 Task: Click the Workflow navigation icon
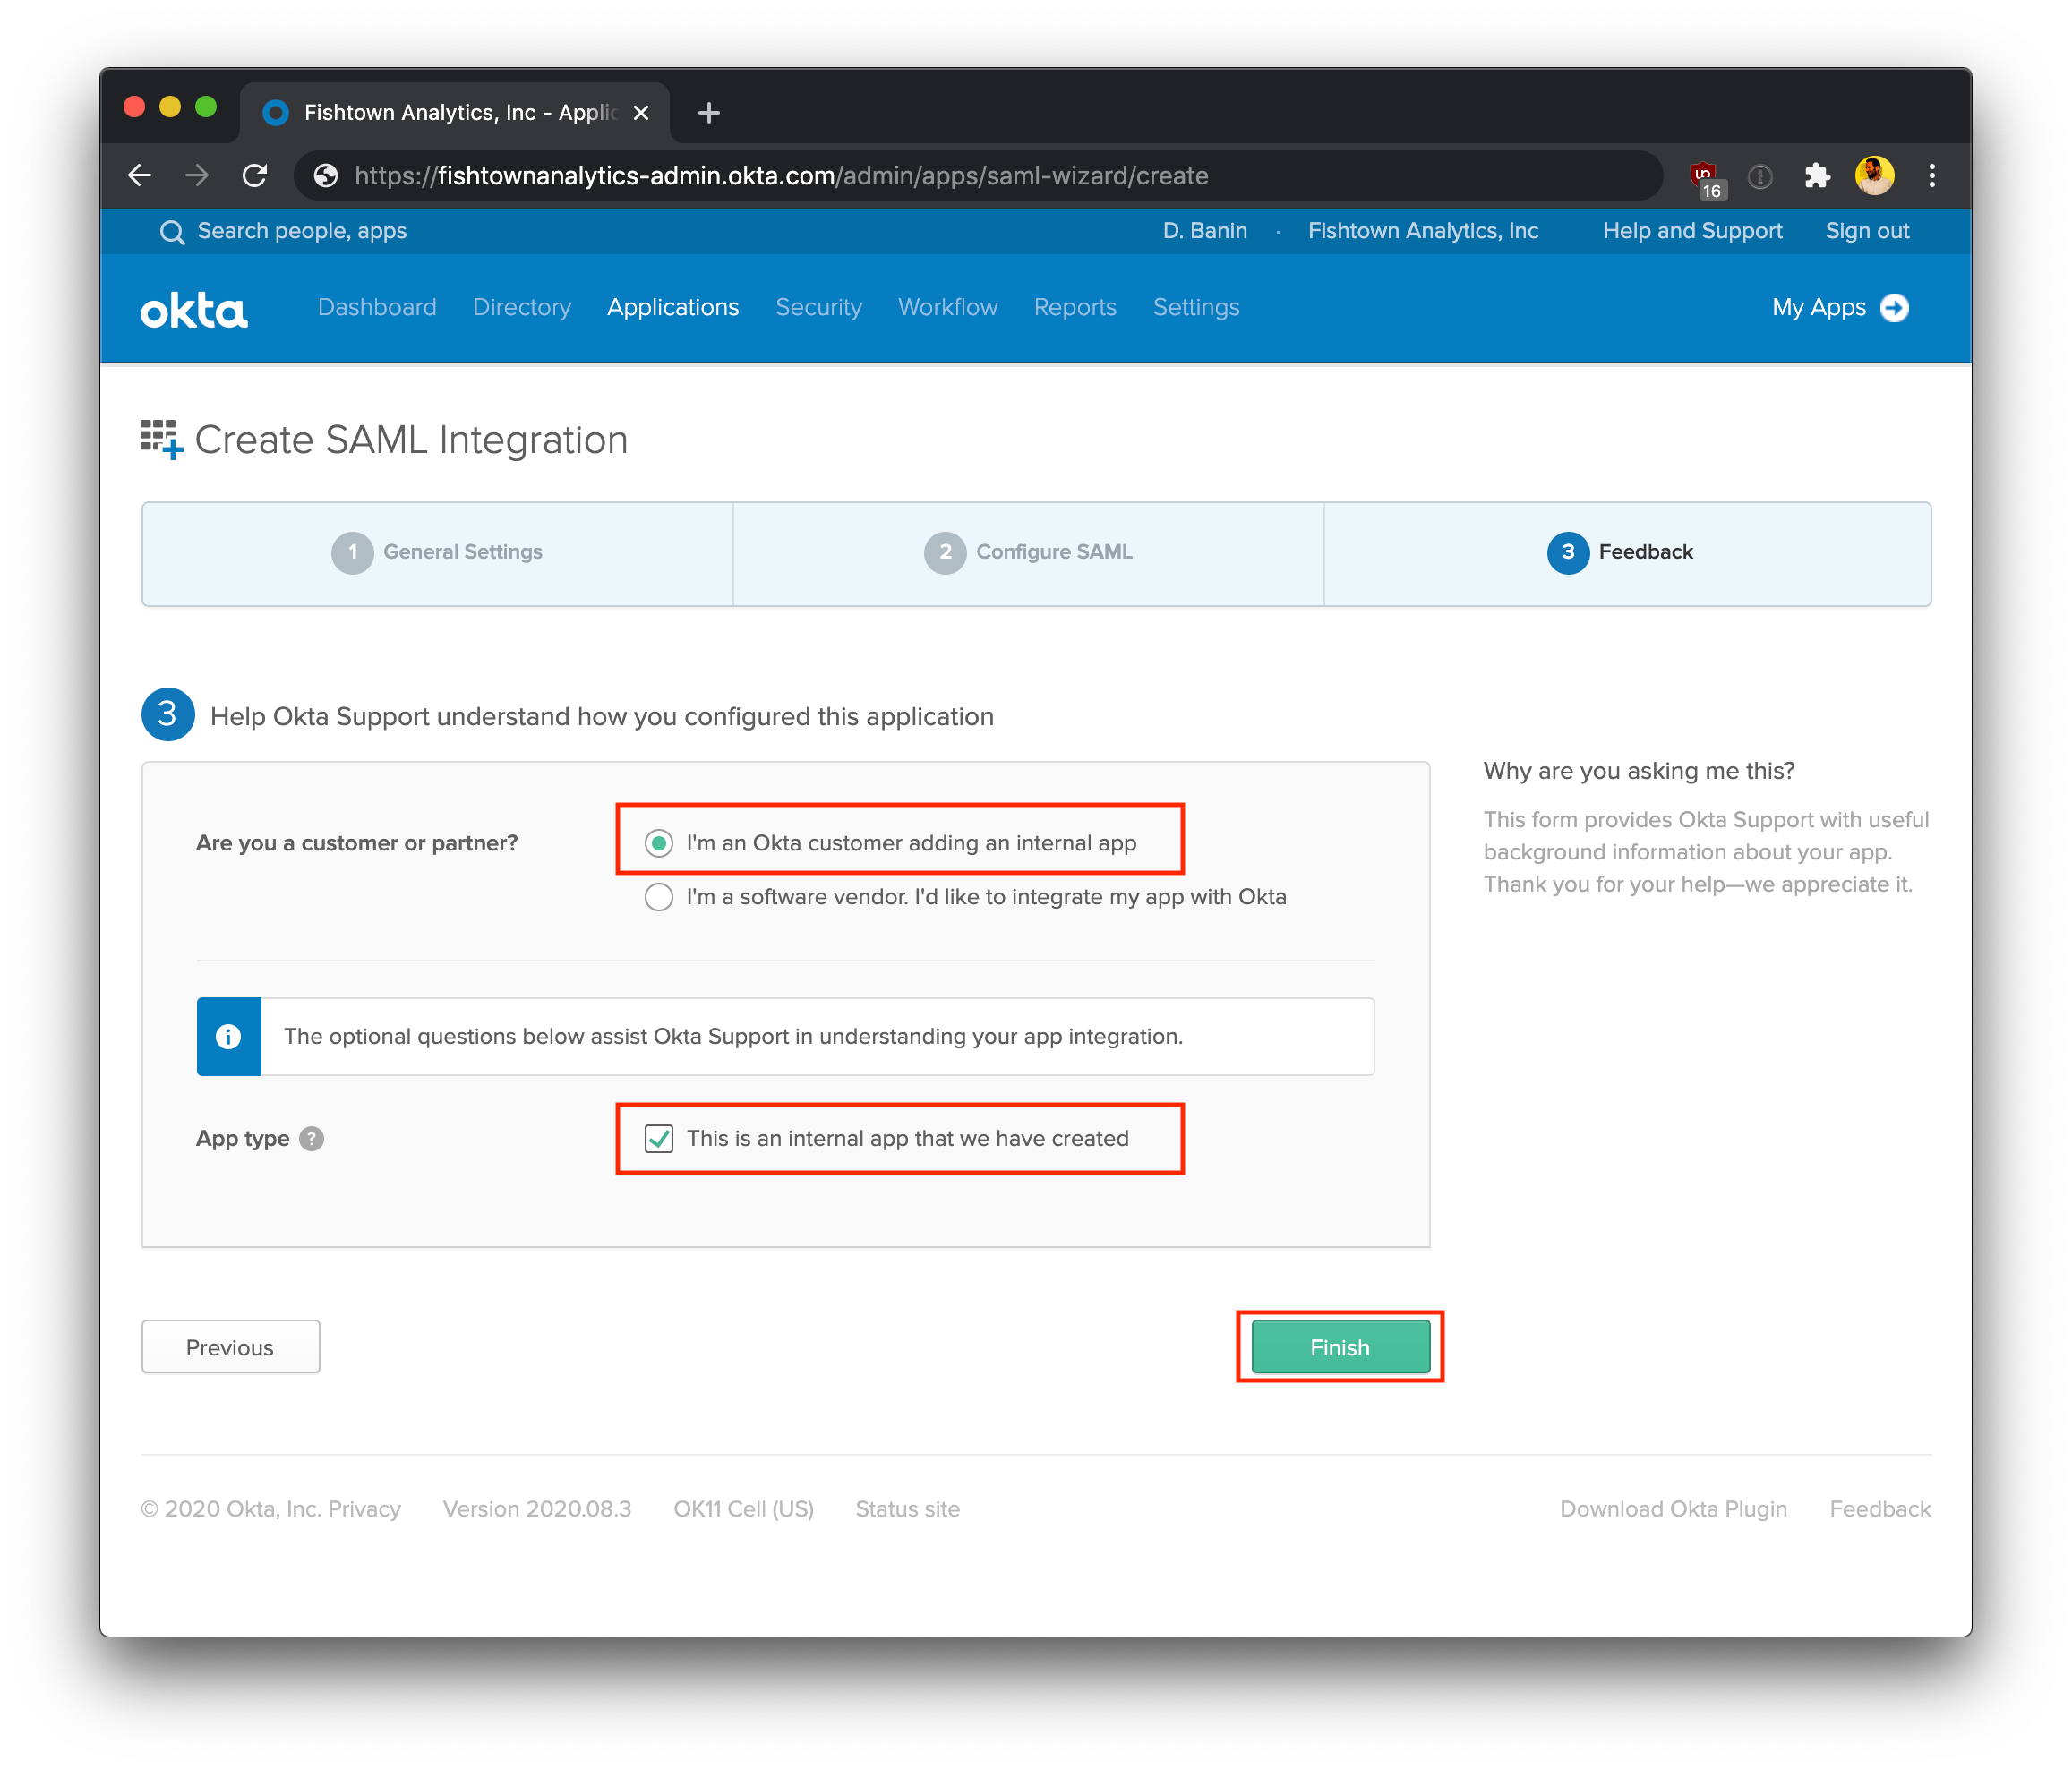(x=951, y=305)
